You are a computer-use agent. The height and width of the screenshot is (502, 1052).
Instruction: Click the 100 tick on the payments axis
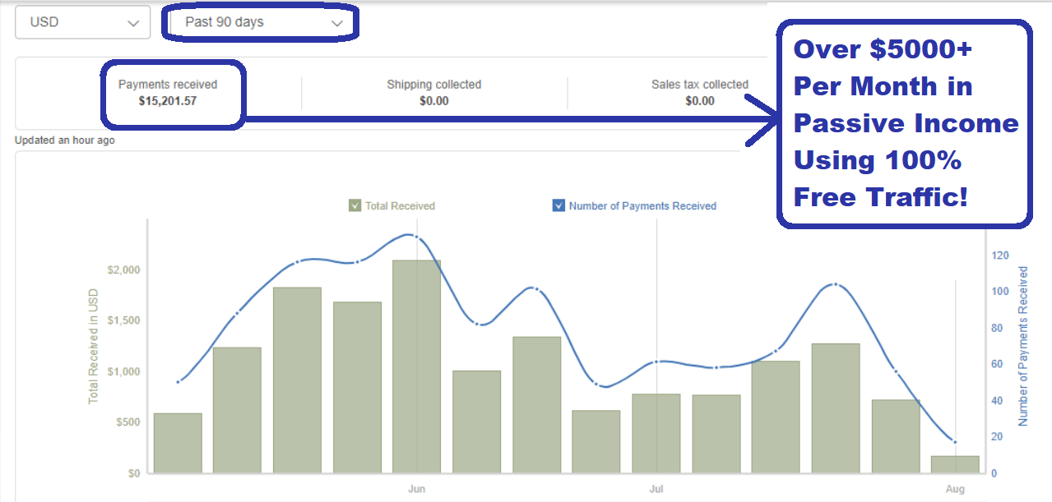1000,292
